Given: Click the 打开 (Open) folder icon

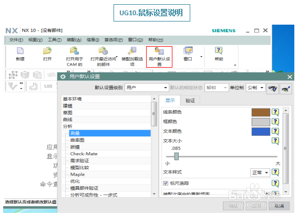Looking at the screenshot, I should (x=47, y=51).
